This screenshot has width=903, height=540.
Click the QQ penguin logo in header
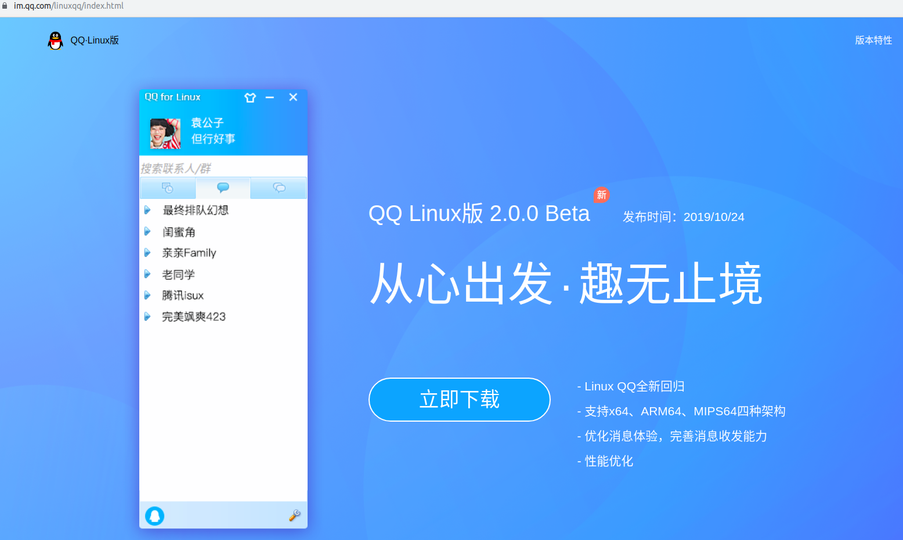pos(55,41)
